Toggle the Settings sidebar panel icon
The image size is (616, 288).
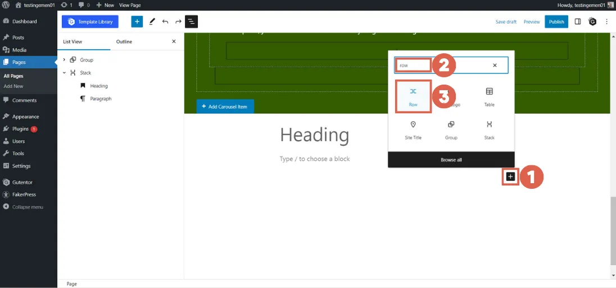[x=578, y=21]
